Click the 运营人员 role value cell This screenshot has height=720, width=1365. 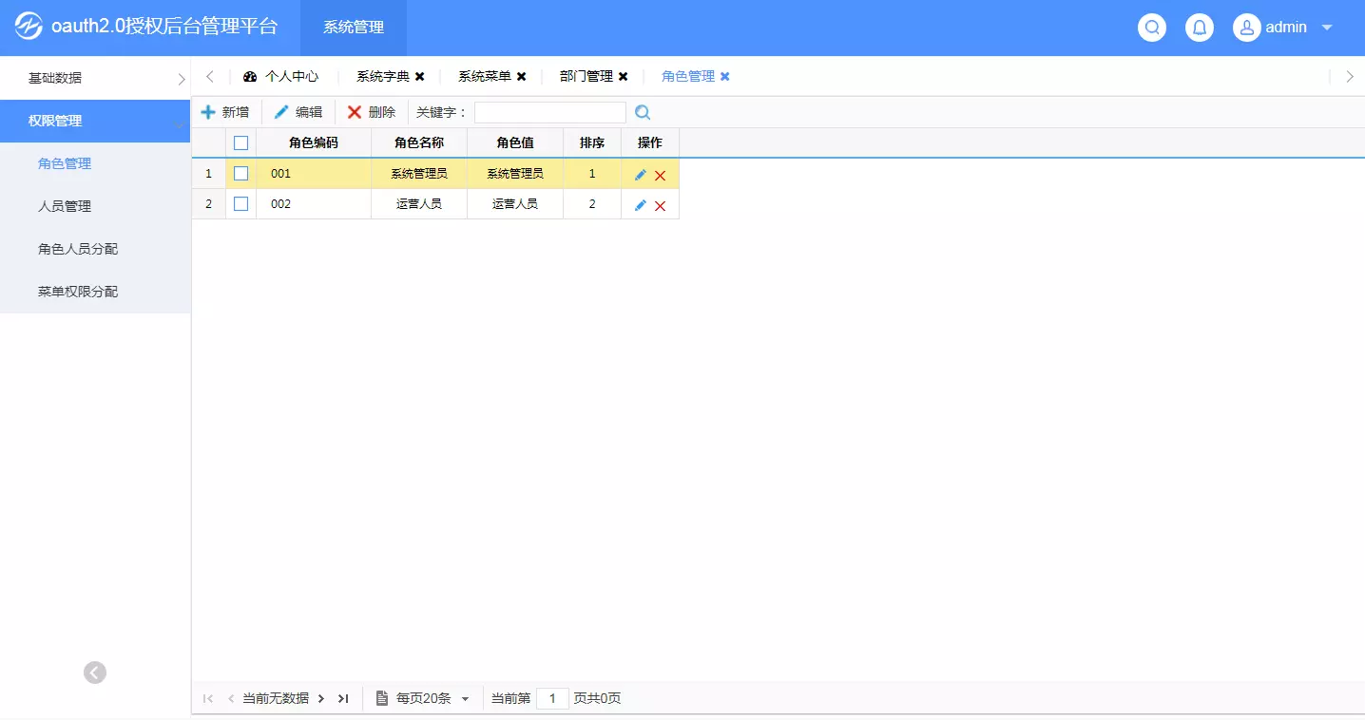(515, 204)
